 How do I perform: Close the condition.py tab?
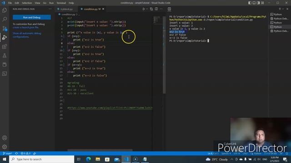click(x=103, y=9)
